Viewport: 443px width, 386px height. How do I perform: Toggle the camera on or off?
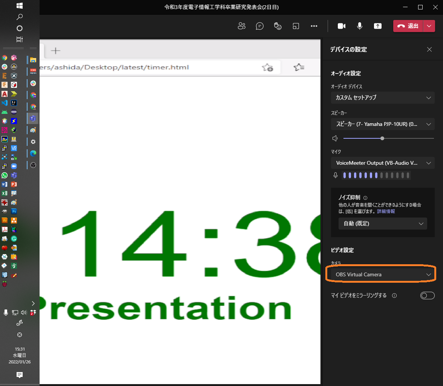(x=342, y=26)
